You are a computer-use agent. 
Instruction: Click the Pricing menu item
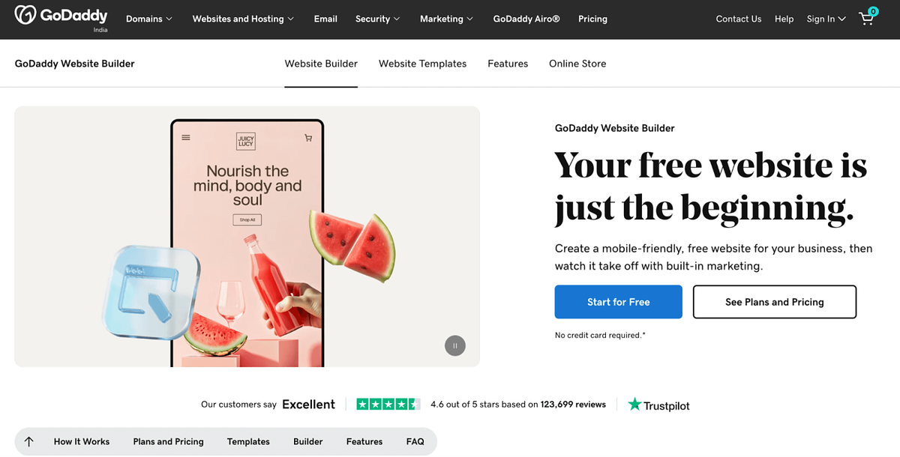click(592, 19)
